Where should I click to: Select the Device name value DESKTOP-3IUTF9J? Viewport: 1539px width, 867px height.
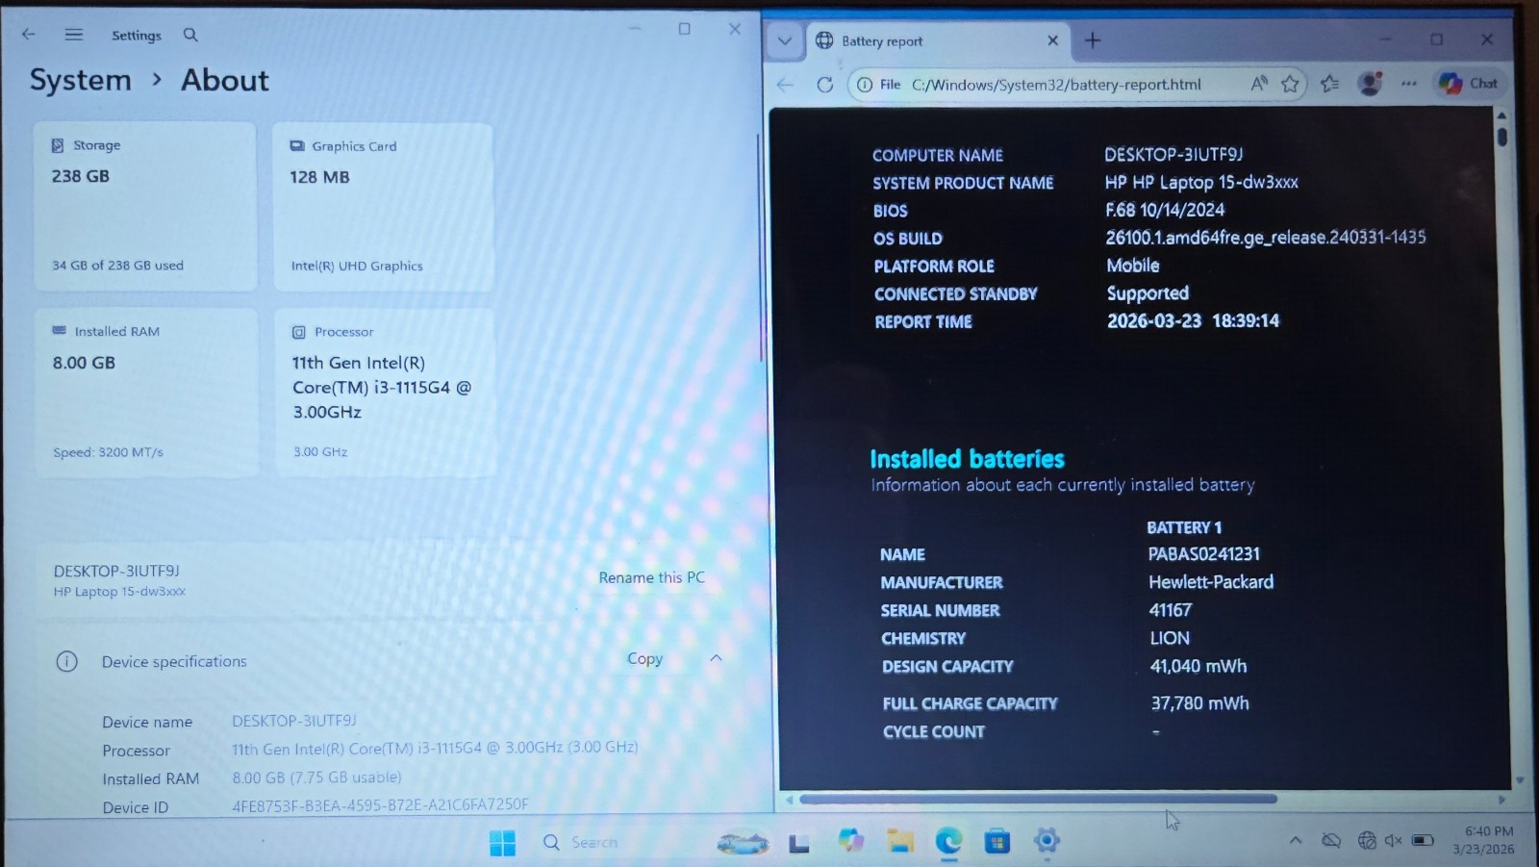pyautogui.click(x=294, y=720)
